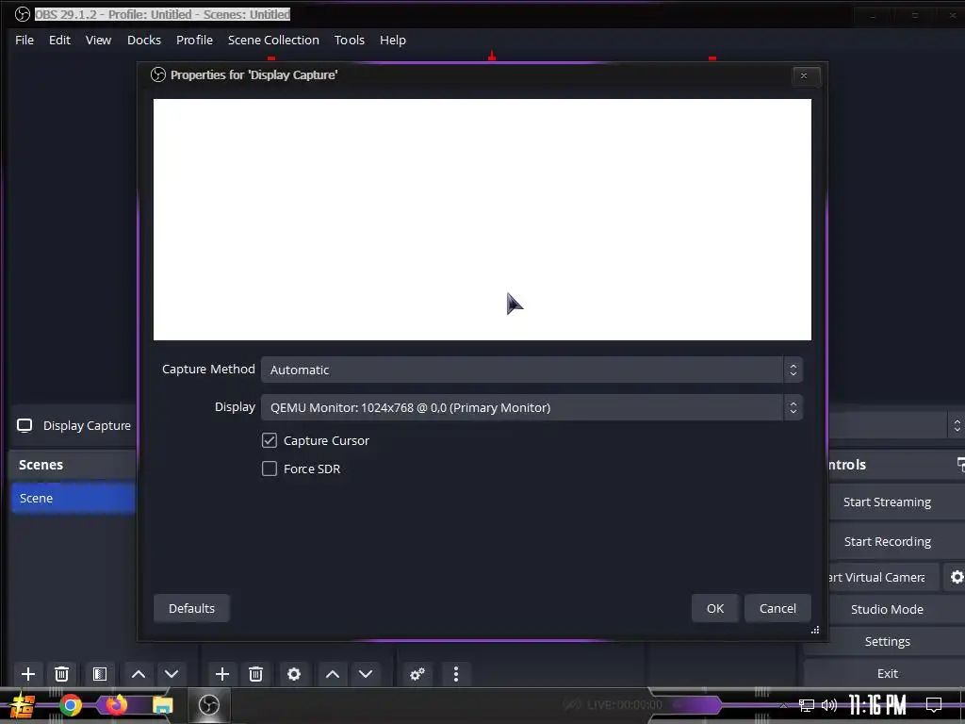Enable the Force SDR checkbox

pyautogui.click(x=269, y=469)
